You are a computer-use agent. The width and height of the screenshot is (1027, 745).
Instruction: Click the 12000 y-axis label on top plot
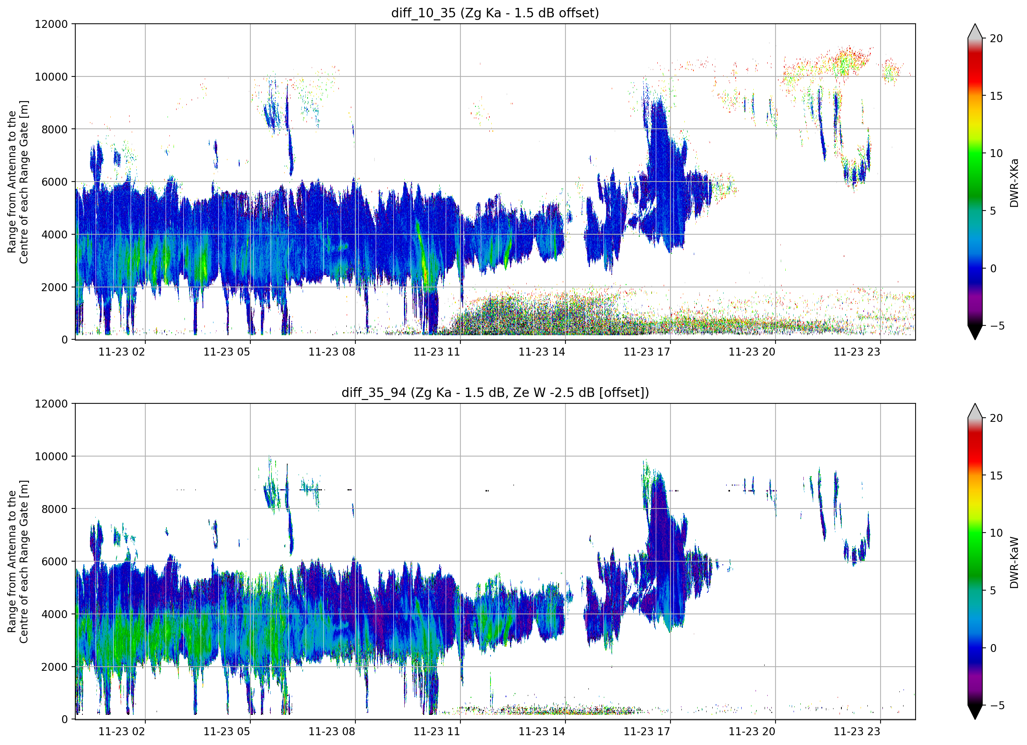[x=51, y=24]
